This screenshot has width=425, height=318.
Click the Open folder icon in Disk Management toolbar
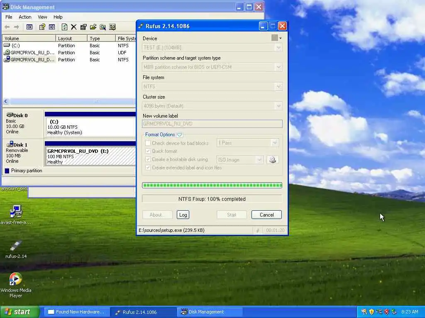click(x=93, y=27)
